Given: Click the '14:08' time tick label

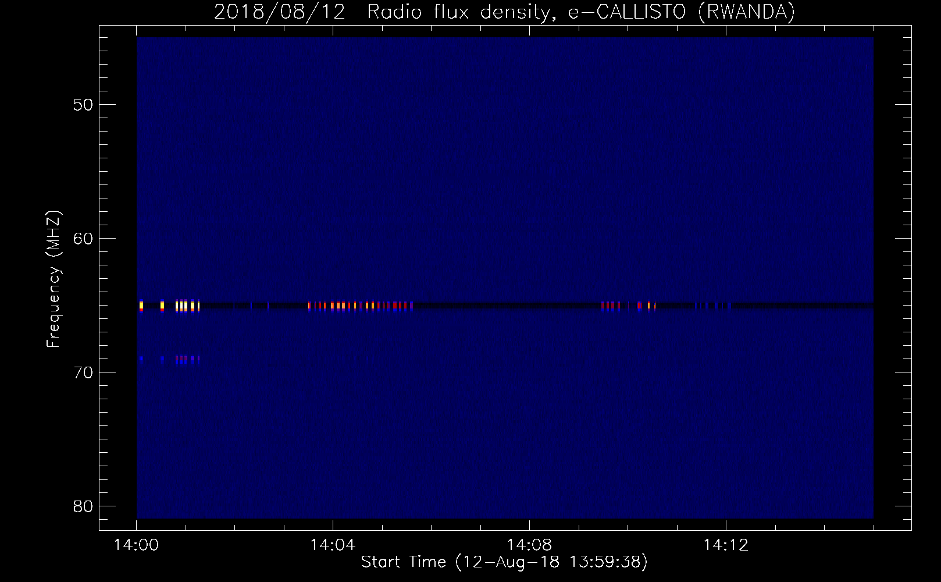Looking at the screenshot, I should pos(529,545).
